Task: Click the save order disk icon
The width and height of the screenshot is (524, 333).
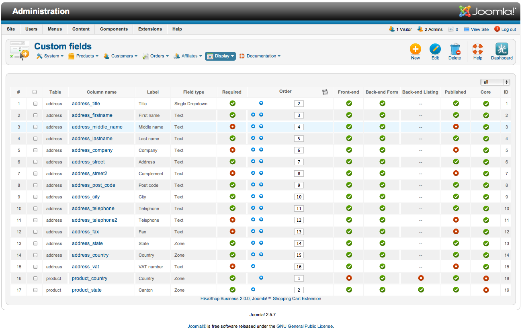Action: point(325,92)
